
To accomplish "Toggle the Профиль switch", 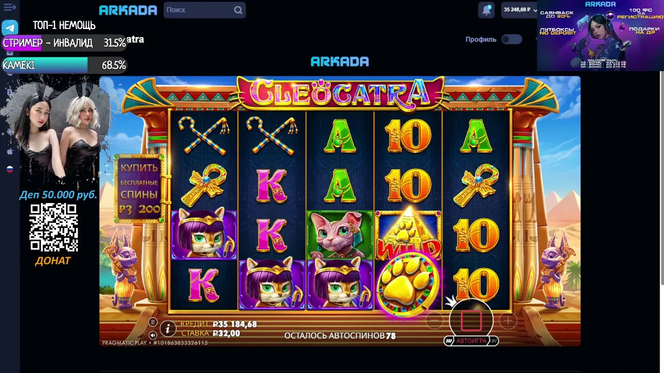I will click(511, 39).
